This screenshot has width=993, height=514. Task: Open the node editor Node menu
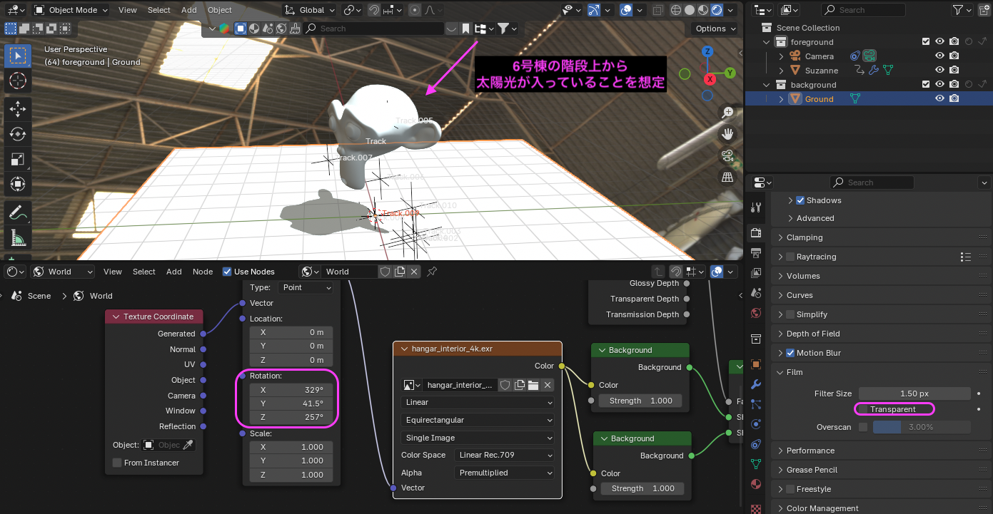[203, 272]
